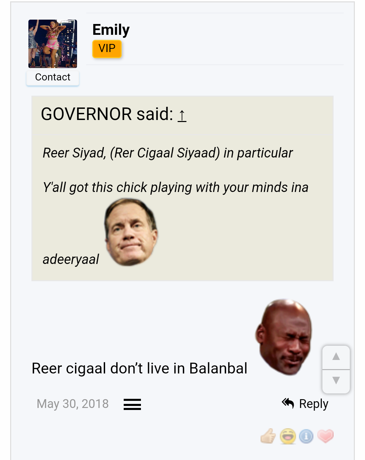Viewport: 365px width, 460px height.
Task: React with the blue Informative icon
Action: click(306, 436)
